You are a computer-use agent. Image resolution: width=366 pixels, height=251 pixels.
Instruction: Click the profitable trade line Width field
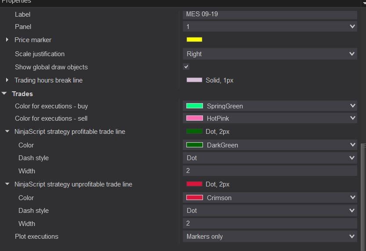pyautogui.click(x=270, y=171)
